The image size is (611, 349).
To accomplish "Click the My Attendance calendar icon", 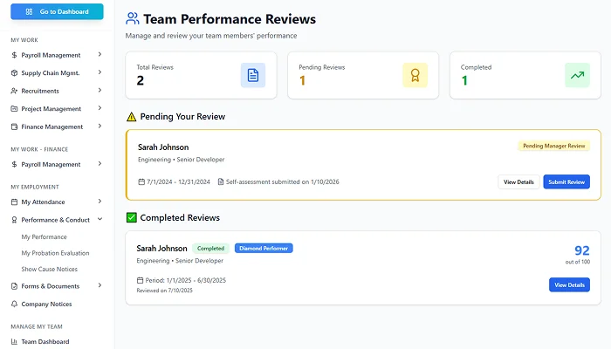I will pos(14,202).
